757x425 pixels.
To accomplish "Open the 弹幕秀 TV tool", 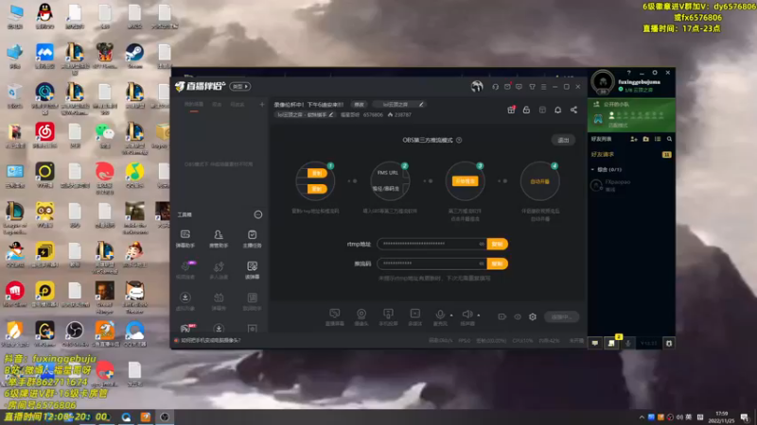I will pyautogui.click(x=219, y=301).
